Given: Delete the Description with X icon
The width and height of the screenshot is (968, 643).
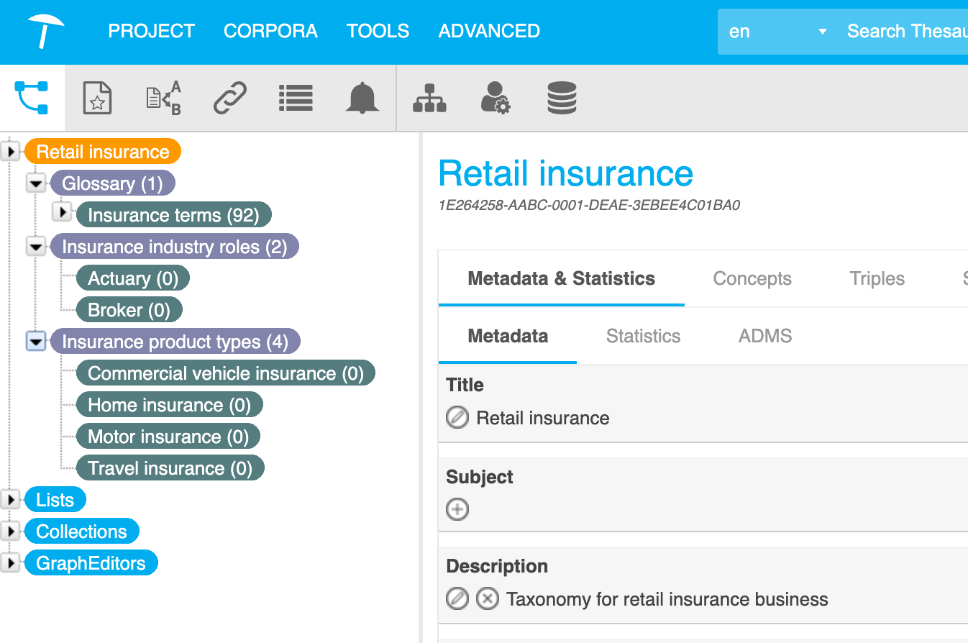Looking at the screenshot, I should coord(488,598).
